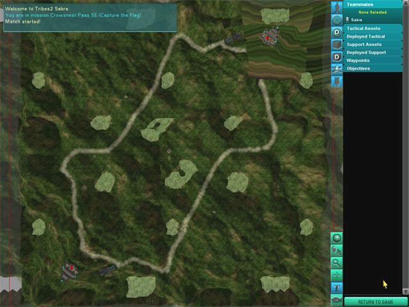The height and width of the screenshot is (307, 409).
Task: Select the arrow pointer selection tool
Action: [337, 250]
